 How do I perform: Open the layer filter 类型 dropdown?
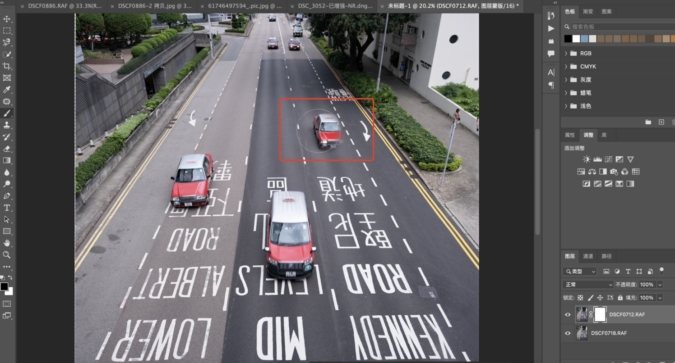click(x=580, y=272)
